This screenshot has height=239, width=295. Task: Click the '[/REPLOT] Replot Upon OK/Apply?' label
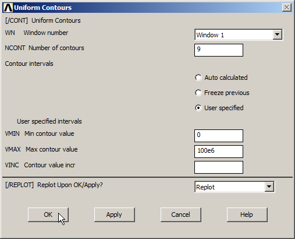coord(54,185)
